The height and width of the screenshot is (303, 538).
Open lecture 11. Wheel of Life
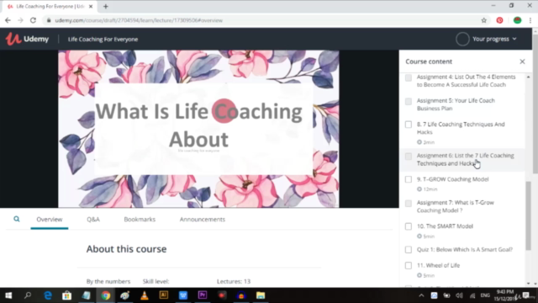tap(438, 266)
